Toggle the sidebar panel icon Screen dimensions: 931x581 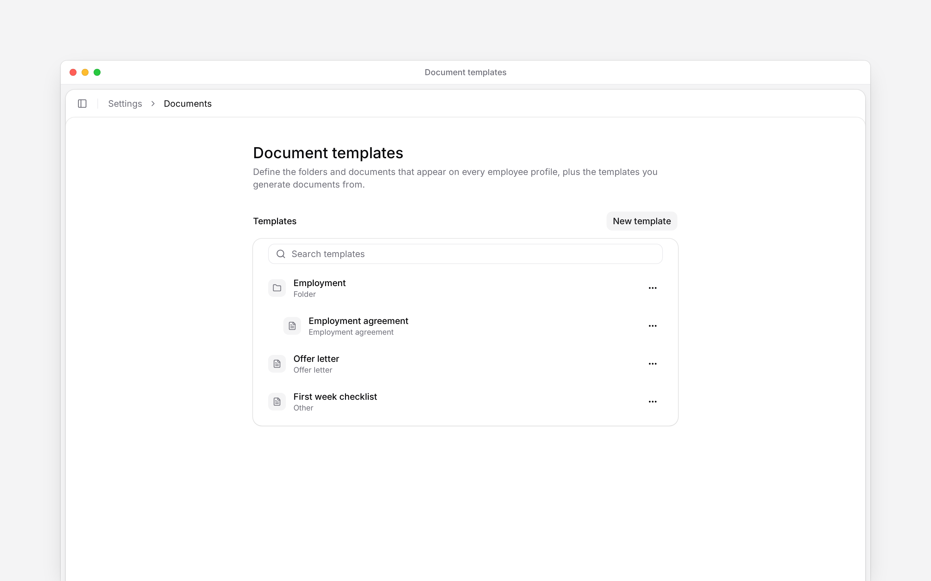click(82, 103)
